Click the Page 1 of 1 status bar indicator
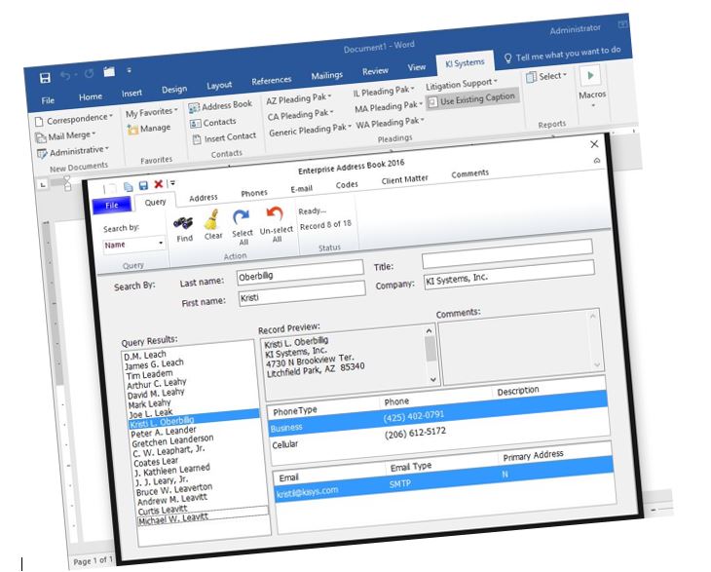 (x=93, y=560)
